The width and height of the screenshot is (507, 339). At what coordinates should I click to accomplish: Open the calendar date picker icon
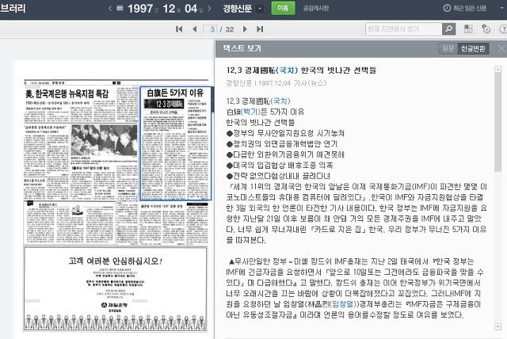[x=120, y=9]
